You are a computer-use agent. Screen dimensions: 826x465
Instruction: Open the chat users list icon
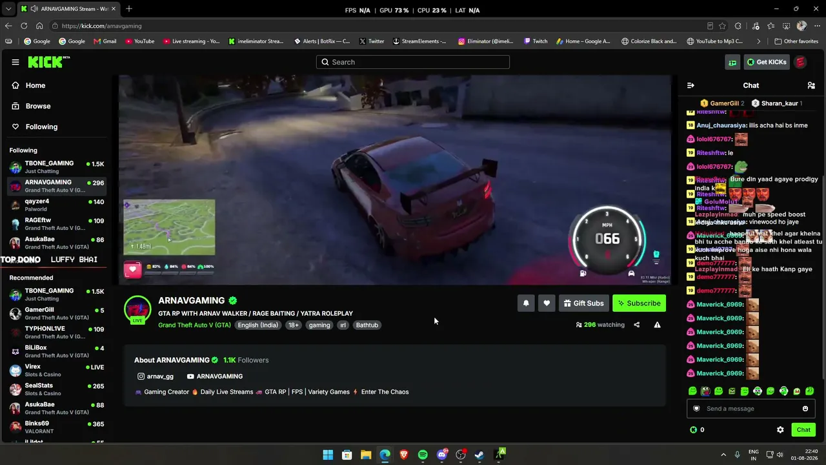811,85
